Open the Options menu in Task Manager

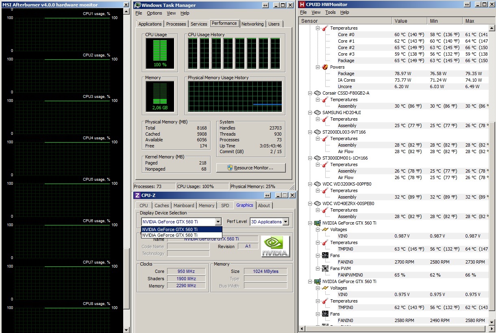(x=154, y=13)
